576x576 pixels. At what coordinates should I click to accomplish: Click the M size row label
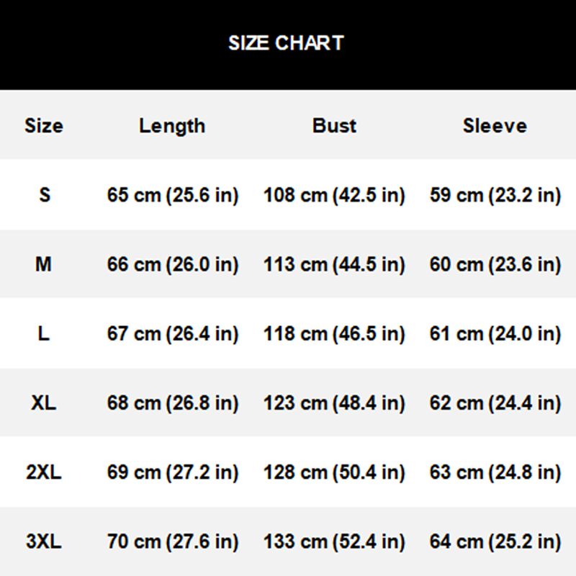click(x=44, y=265)
